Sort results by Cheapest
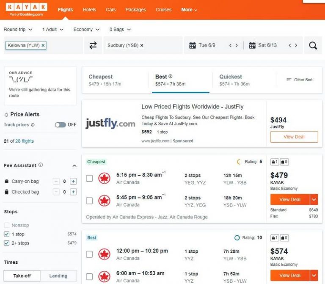This screenshot has height=284, width=325. click(x=116, y=80)
